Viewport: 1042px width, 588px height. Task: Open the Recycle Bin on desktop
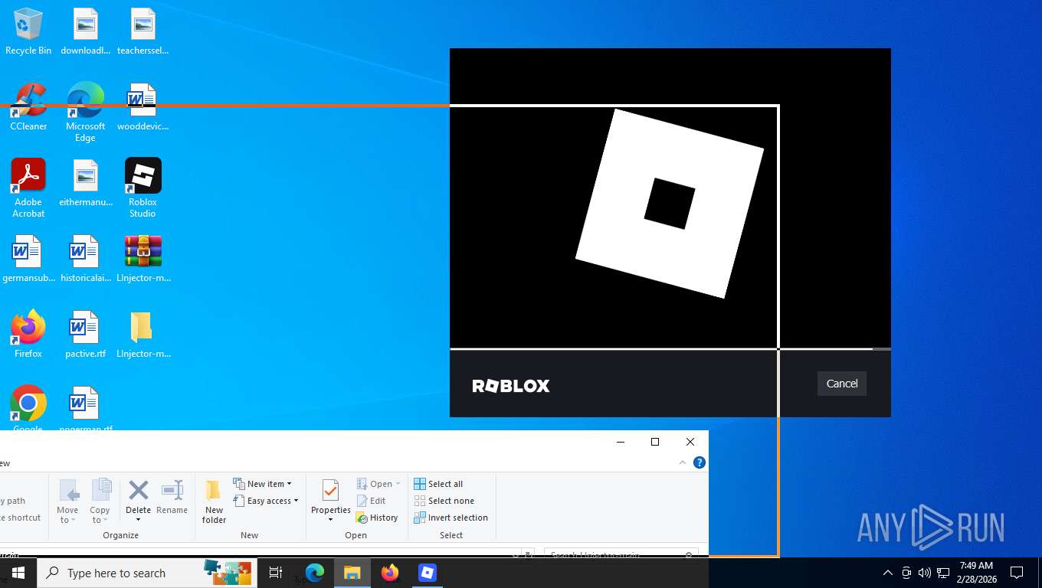[x=28, y=31]
